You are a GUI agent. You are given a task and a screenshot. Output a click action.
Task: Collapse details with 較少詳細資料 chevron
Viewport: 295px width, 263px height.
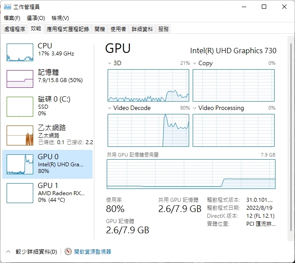tap(8, 251)
